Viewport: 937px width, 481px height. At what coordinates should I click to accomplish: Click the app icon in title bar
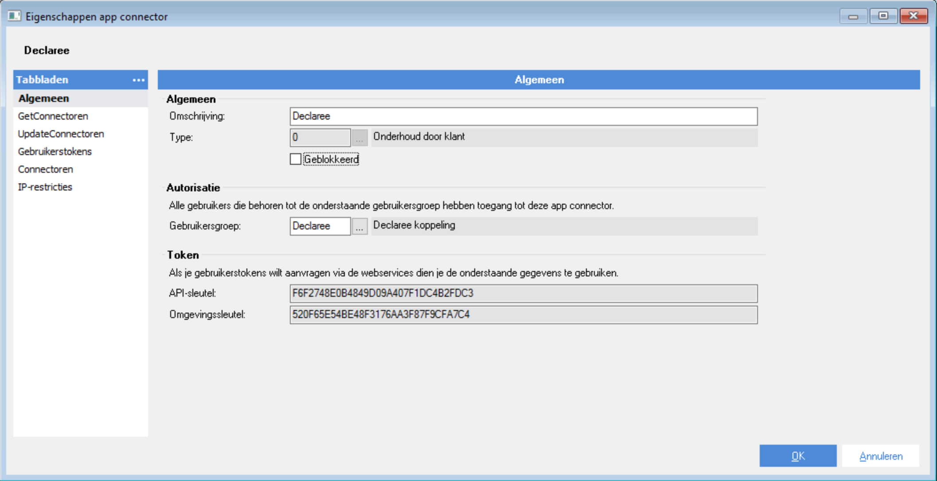click(14, 16)
